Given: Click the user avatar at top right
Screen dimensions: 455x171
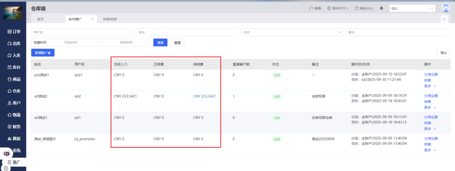Looking at the screenshot, I should click(446, 8).
